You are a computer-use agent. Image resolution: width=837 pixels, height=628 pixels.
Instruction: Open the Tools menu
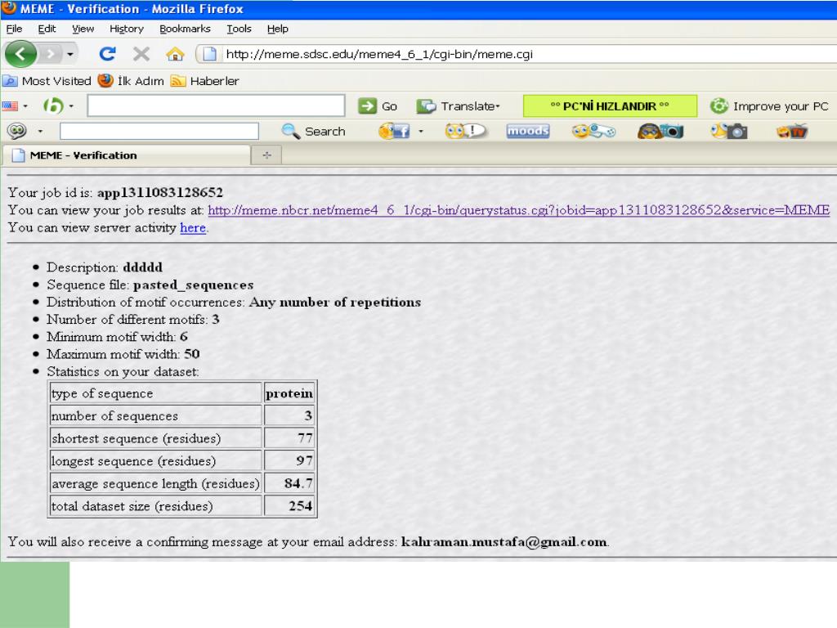coord(239,29)
